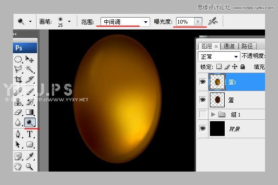
Task: Open the tool preset picker dropdown
Action: click(x=30, y=22)
